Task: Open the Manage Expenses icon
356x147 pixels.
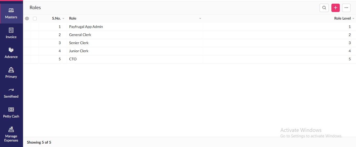Action: coord(11,130)
